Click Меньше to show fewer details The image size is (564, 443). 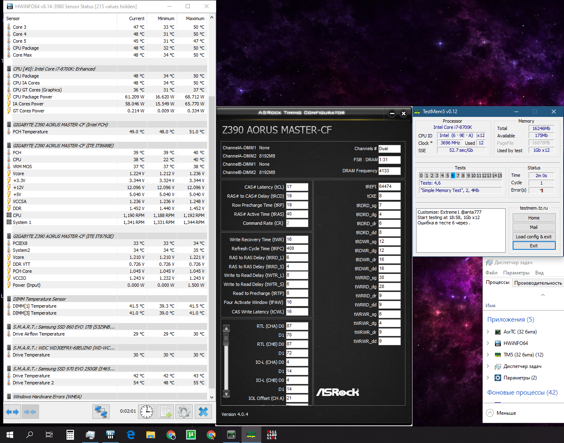501,413
